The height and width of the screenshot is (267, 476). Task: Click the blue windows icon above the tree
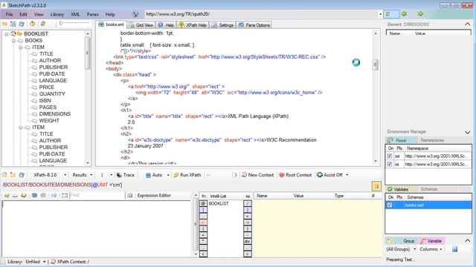pos(22,24)
